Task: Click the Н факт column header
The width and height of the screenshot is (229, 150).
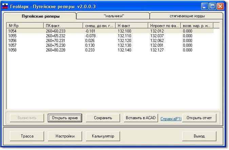Action: [131, 25]
